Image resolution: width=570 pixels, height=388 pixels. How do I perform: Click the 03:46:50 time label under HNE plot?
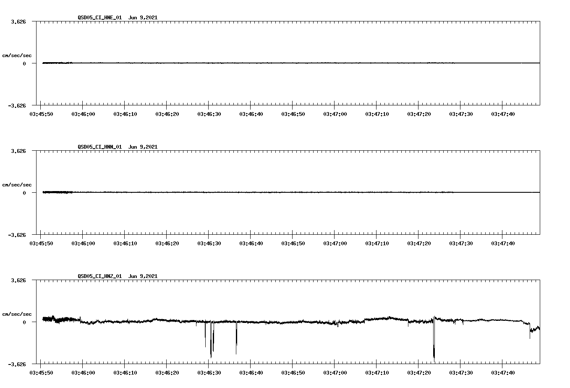click(293, 114)
